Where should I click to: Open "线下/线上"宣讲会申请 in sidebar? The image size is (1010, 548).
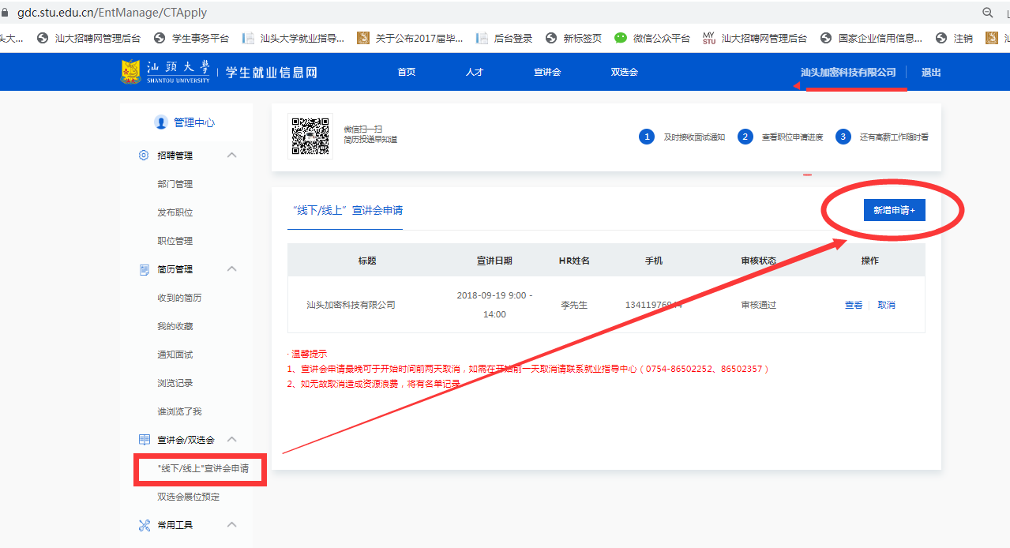click(204, 469)
